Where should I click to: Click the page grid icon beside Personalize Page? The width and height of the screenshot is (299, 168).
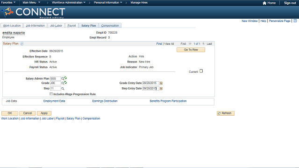click(x=295, y=21)
